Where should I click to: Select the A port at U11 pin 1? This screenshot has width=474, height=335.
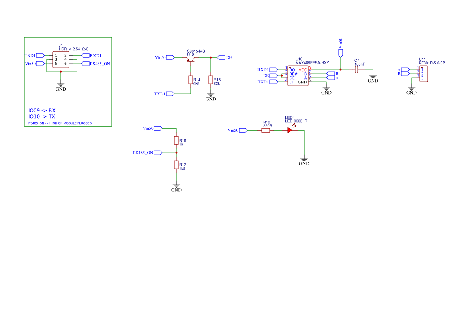pos(405,70)
